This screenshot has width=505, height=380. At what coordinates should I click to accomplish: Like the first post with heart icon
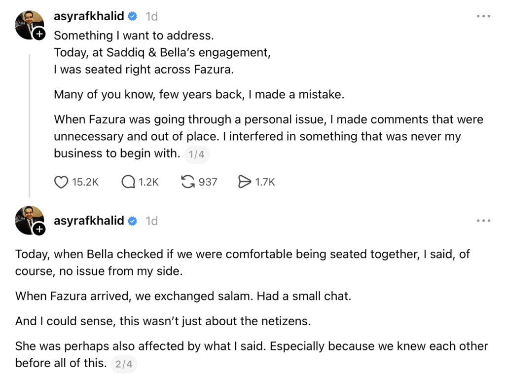tap(61, 182)
